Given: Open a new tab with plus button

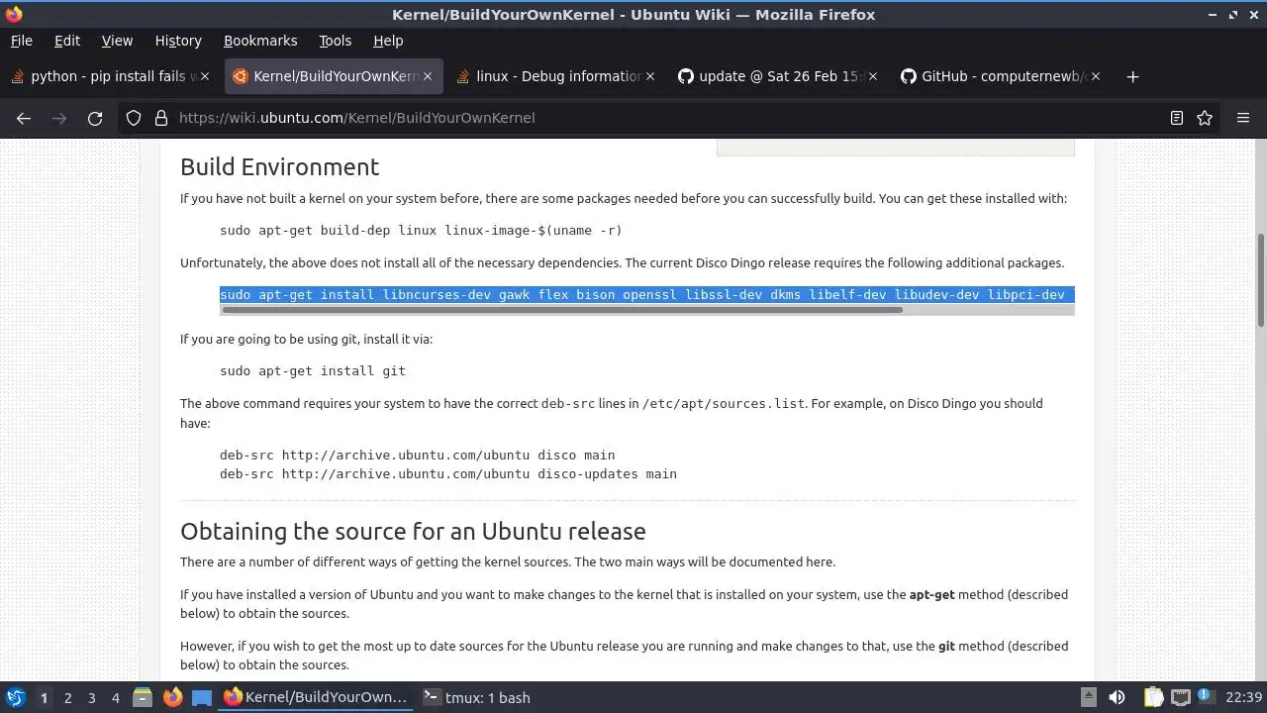Looking at the screenshot, I should pos(1133,76).
